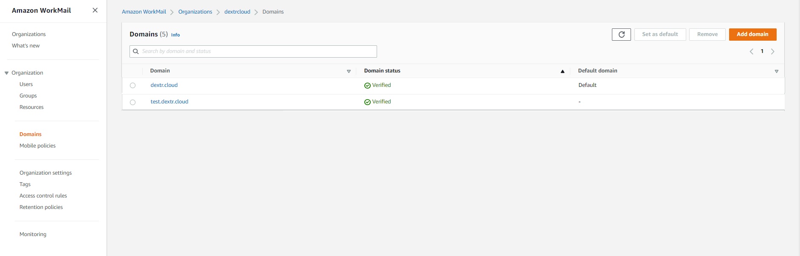The width and height of the screenshot is (800, 256).
Task: Close the Amazon WorkMail side navigation
Action: point(95,10)
